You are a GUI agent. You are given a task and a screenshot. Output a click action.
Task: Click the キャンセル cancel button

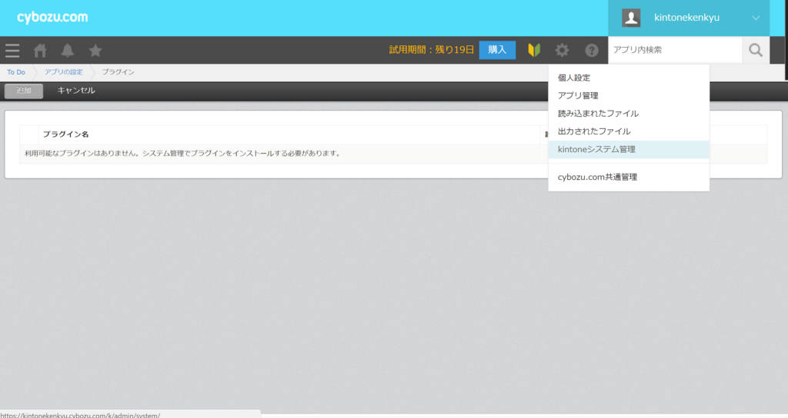[76, 91]
